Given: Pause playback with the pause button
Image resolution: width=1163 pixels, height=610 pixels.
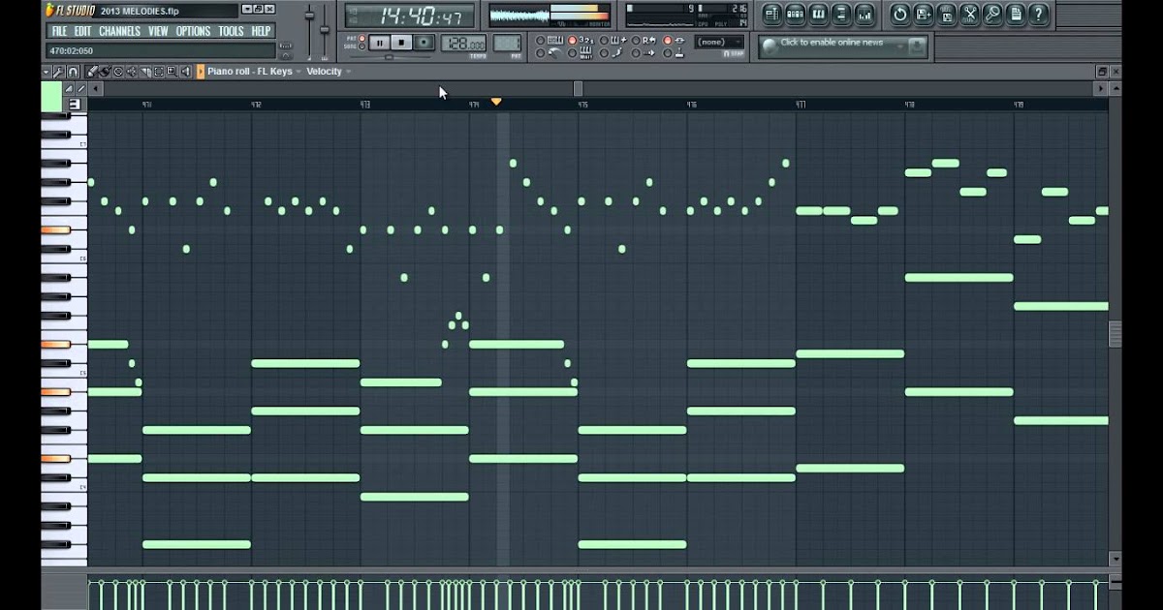Looking at the screenshot, I should 380,43.
